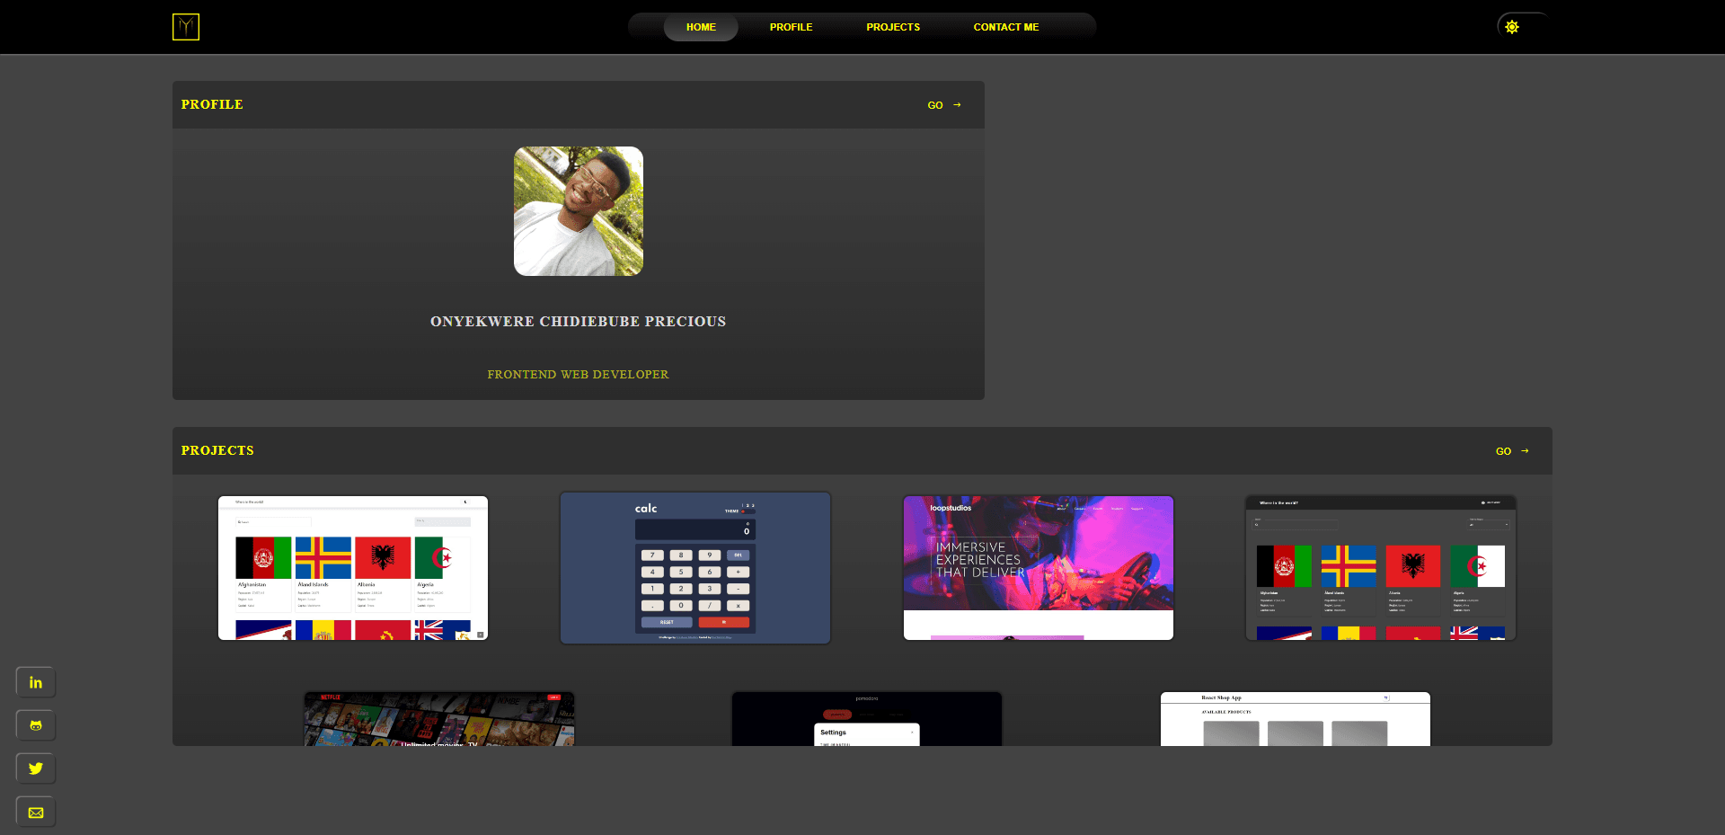Viewport: 1725px width, 835px height.
Task: Click the profile photo
Action: (579, 211)
